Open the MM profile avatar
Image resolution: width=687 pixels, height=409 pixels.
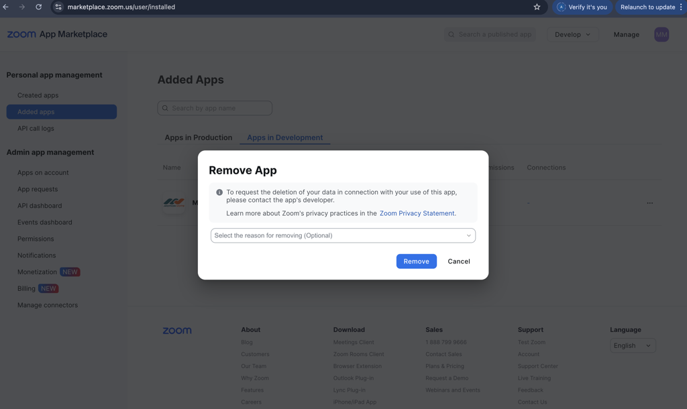click(662, 34)
